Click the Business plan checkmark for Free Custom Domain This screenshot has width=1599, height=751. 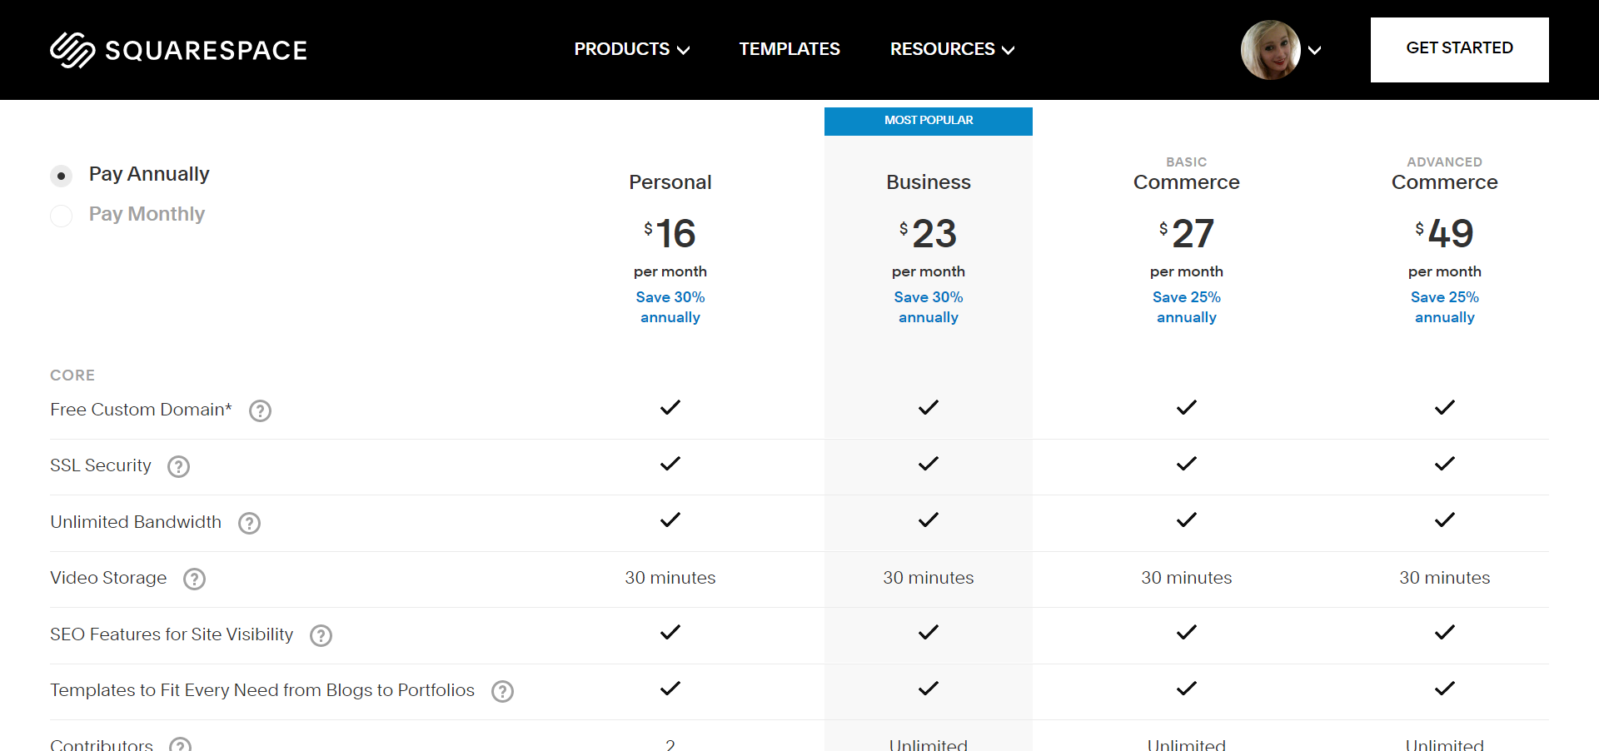(928, 407)
